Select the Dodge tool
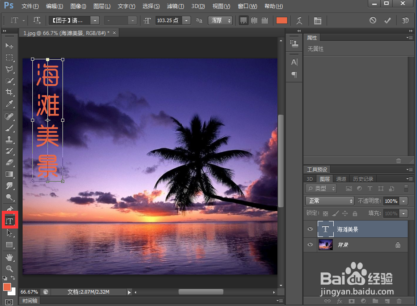 click(9, 197)
